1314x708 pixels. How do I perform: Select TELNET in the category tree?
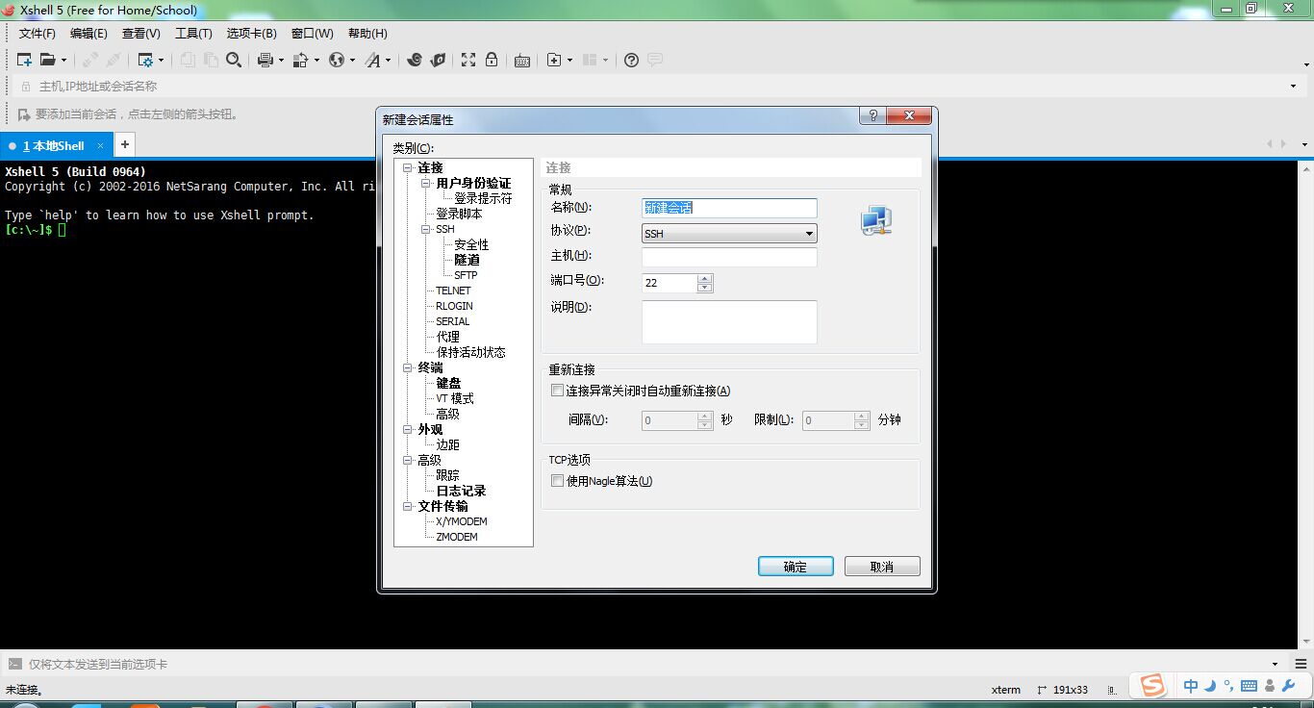pos(453,291)
